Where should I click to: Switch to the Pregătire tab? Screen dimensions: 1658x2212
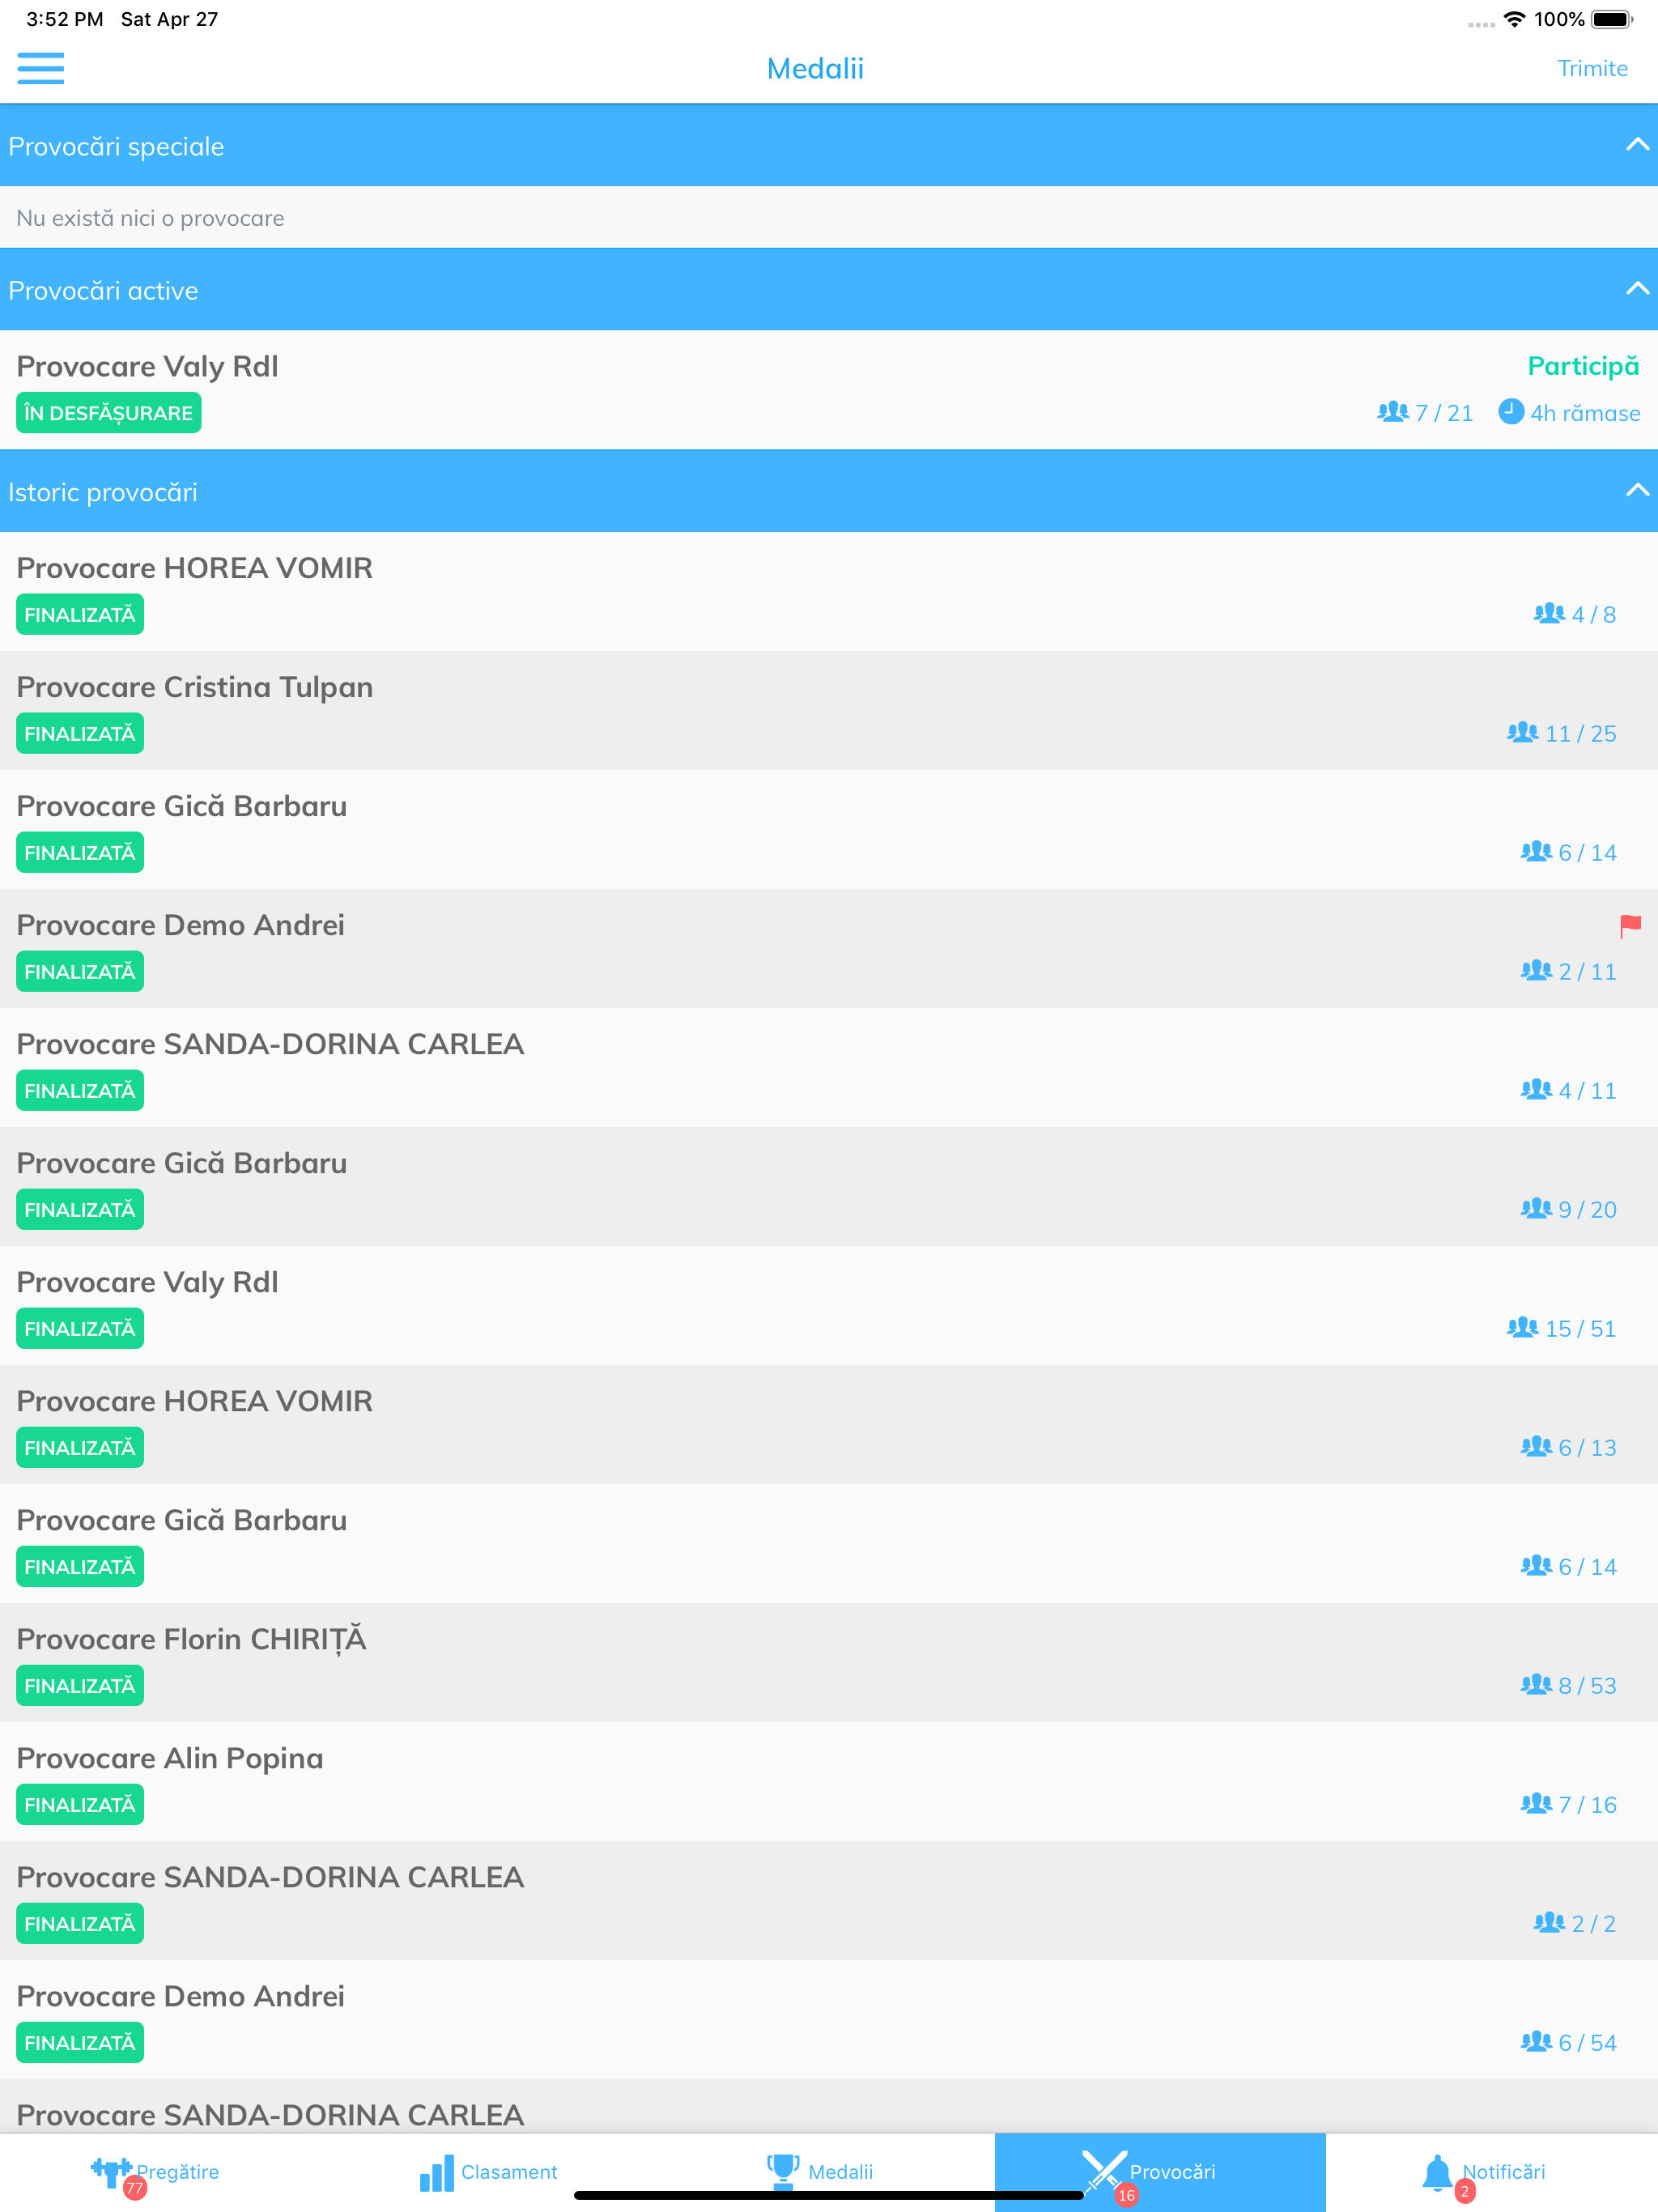click(165, 2172)
